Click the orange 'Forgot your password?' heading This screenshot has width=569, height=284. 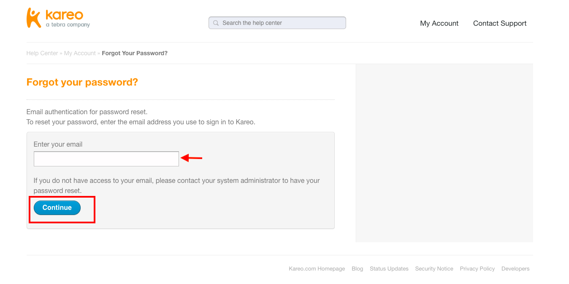(x=82, y=83)
